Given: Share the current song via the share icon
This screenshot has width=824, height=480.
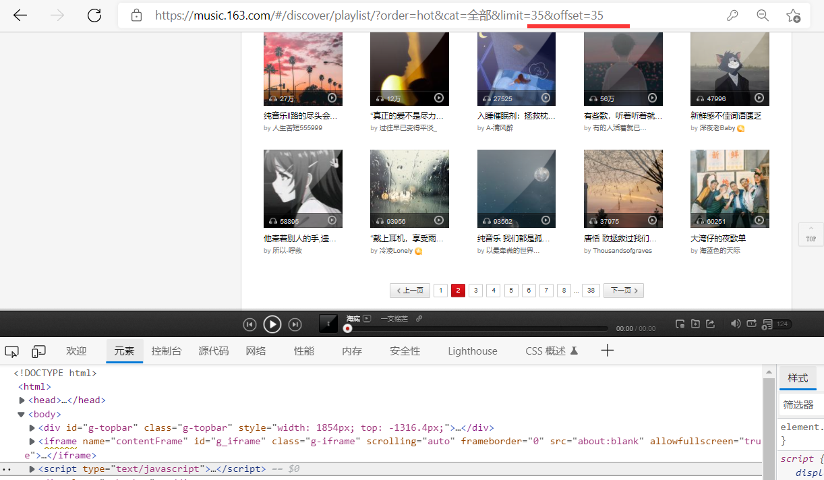Looking at the screenshot, I should pyautogui.click(x=709, y=324).
